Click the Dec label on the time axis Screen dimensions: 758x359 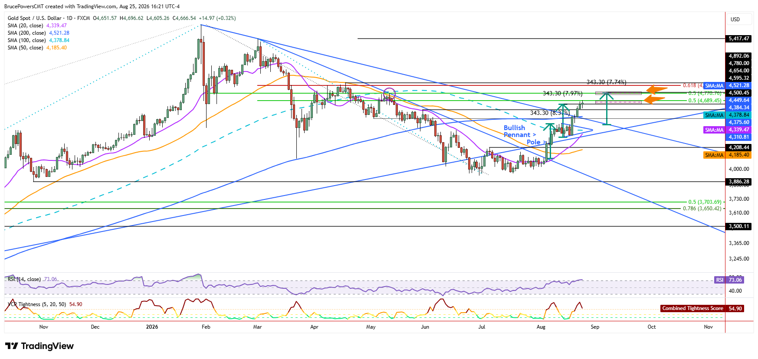(95, 327)
